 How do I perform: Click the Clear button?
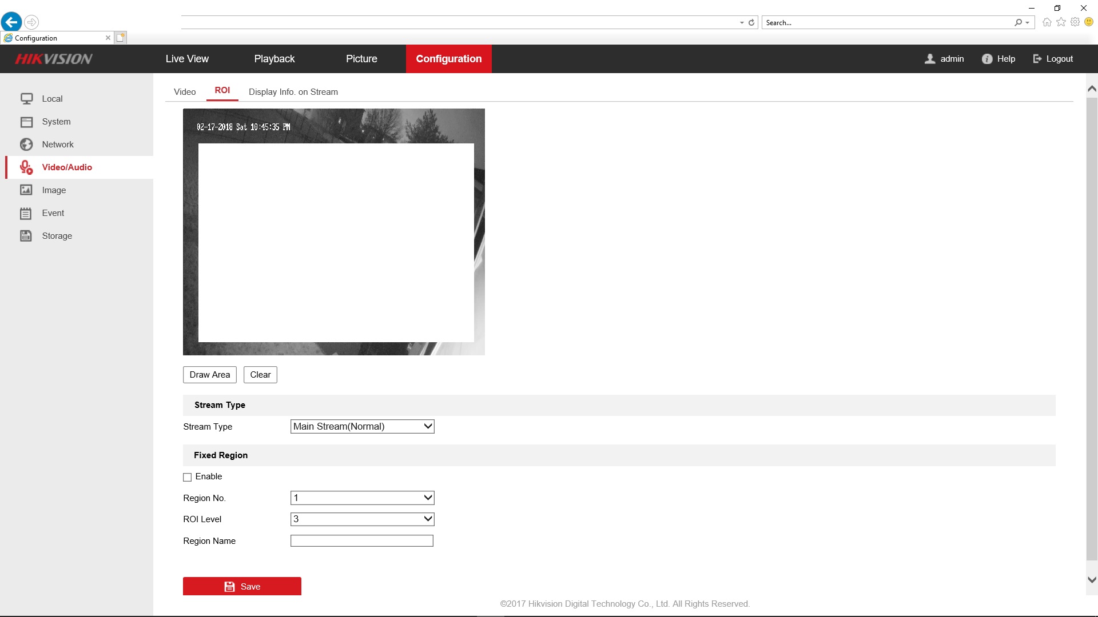point(260,375)
